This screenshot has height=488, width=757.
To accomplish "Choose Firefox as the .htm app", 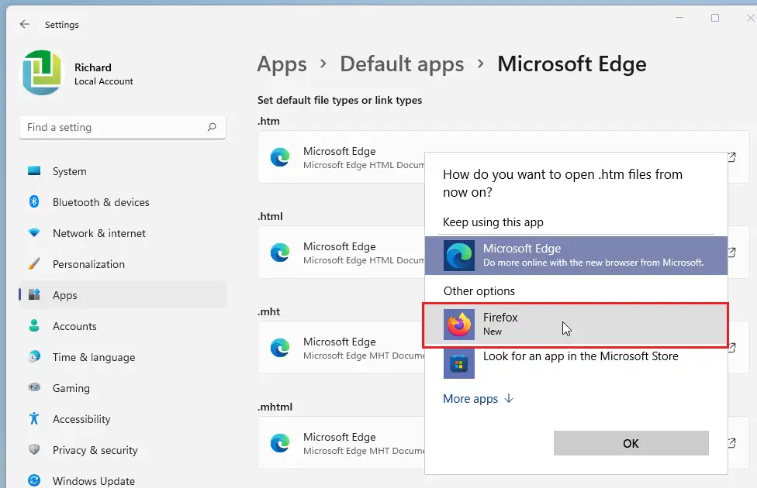I will [576, 325].
